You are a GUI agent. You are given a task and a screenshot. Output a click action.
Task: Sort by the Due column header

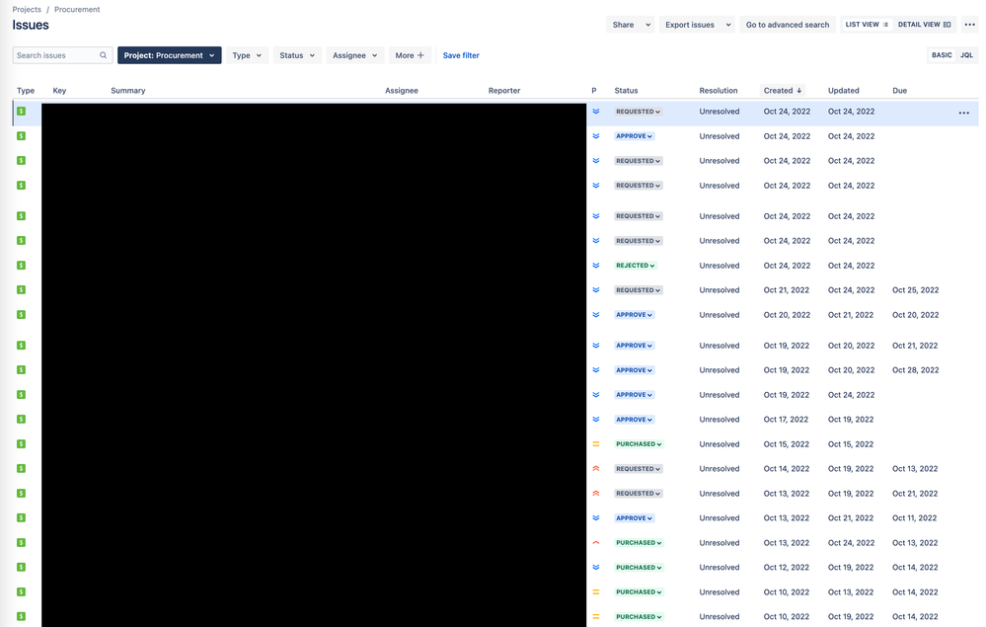[899, 91]
